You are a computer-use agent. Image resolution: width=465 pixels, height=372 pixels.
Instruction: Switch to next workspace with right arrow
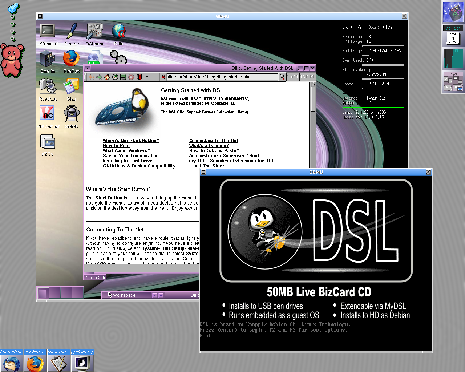tap(161, 295)
